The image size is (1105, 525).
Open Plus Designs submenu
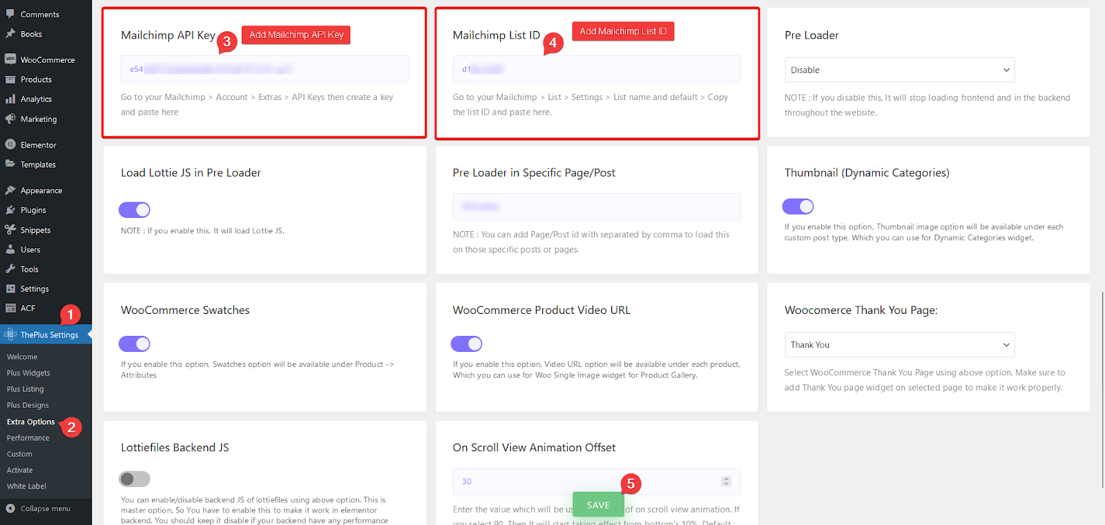28,405
